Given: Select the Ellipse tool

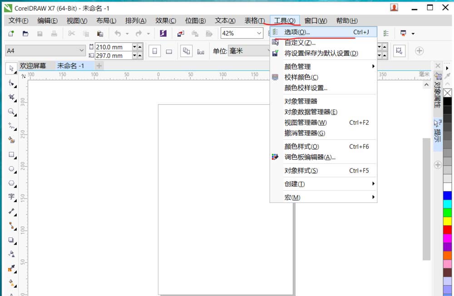Looking at the screenshot, I should coord(12,168).
